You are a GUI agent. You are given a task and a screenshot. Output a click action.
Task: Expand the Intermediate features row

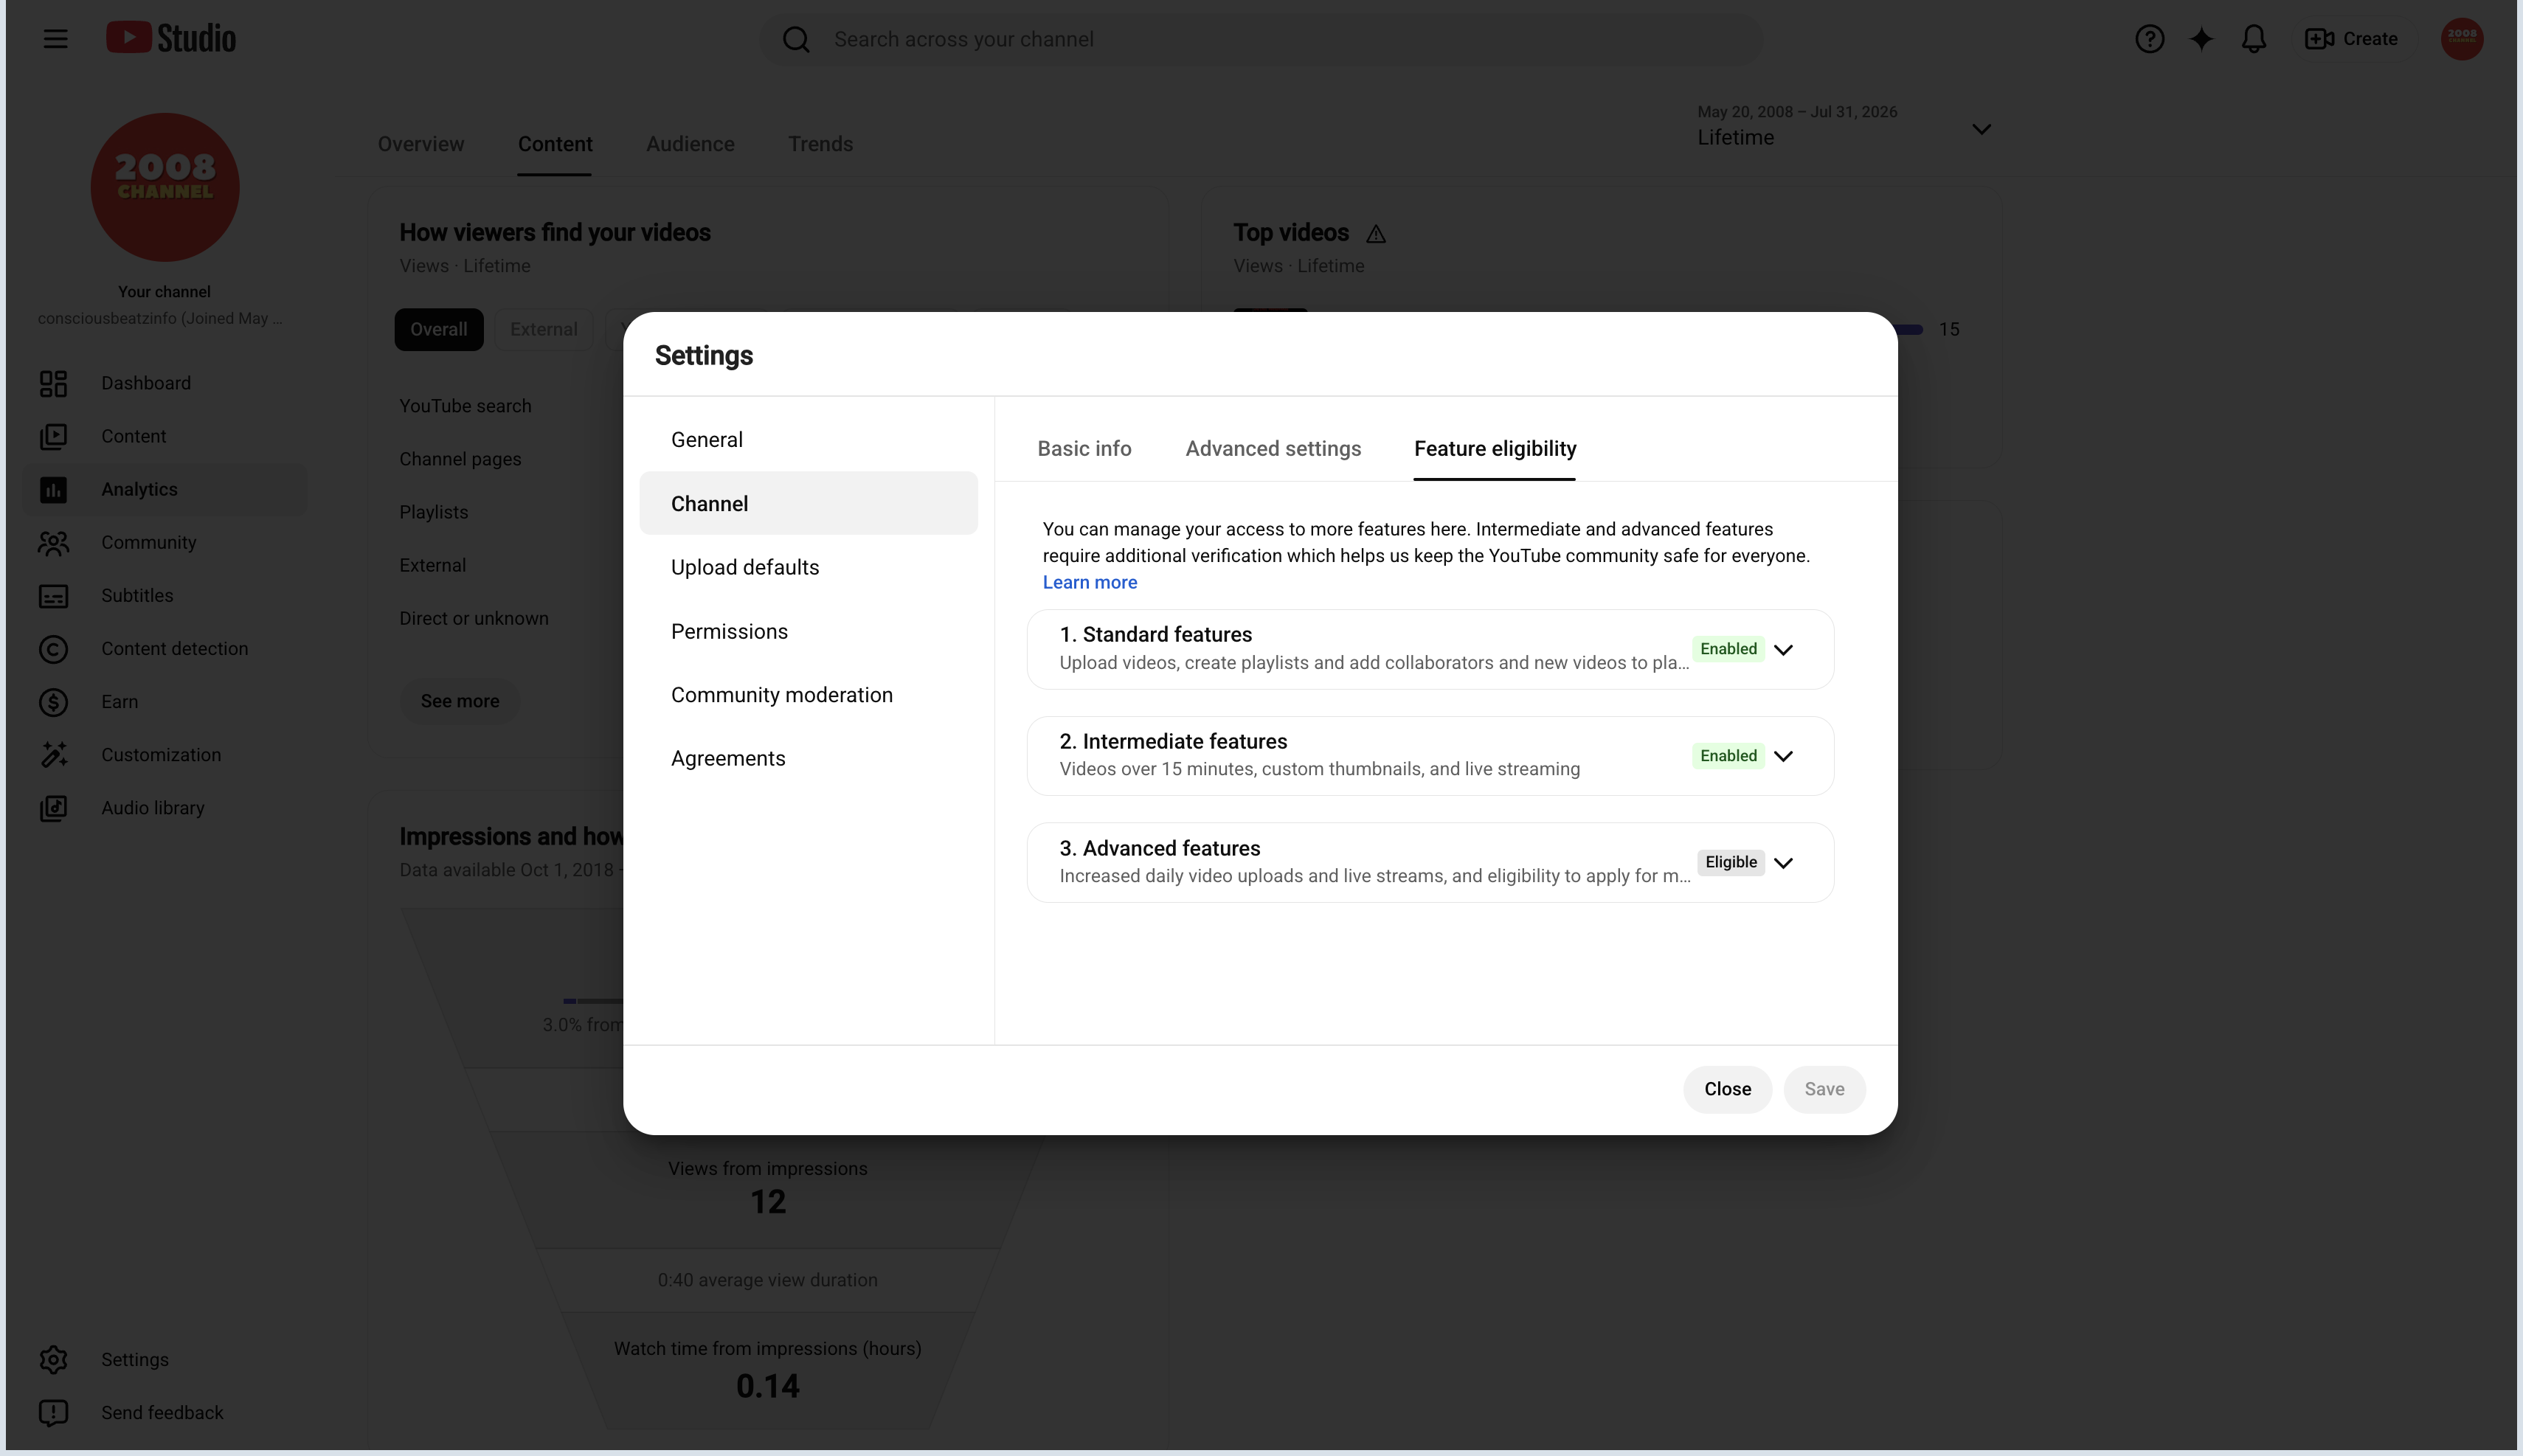(x=1430, y=756)
